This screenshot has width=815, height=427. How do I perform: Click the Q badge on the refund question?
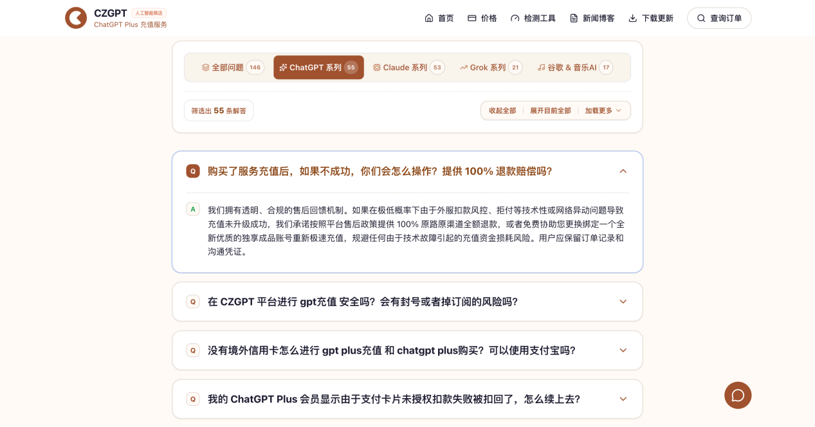193,171
